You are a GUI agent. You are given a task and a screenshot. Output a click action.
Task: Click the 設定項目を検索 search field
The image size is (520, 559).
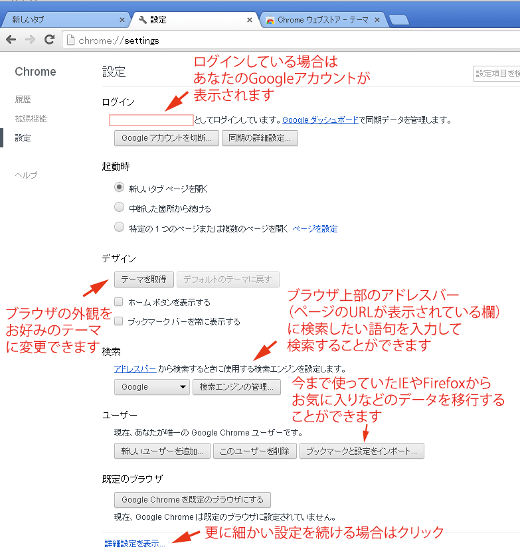[x=497, y=74]
